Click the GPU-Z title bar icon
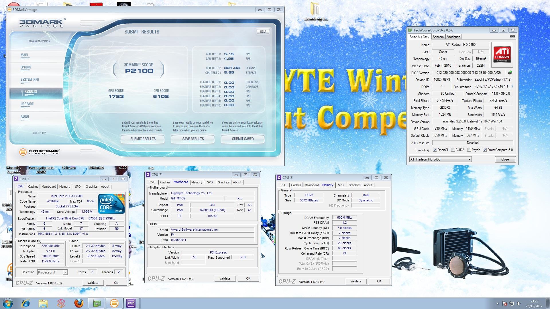This screenshot has height=309, width=550. click(410, 30)
